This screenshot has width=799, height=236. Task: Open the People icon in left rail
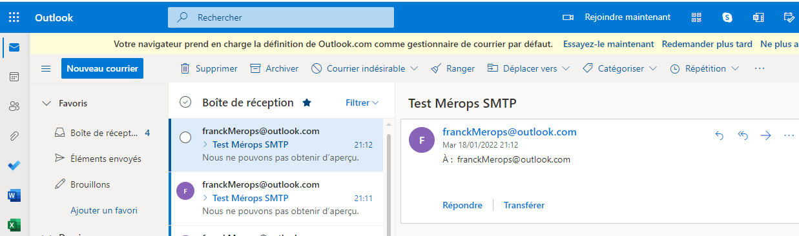(x=14, y=106)
